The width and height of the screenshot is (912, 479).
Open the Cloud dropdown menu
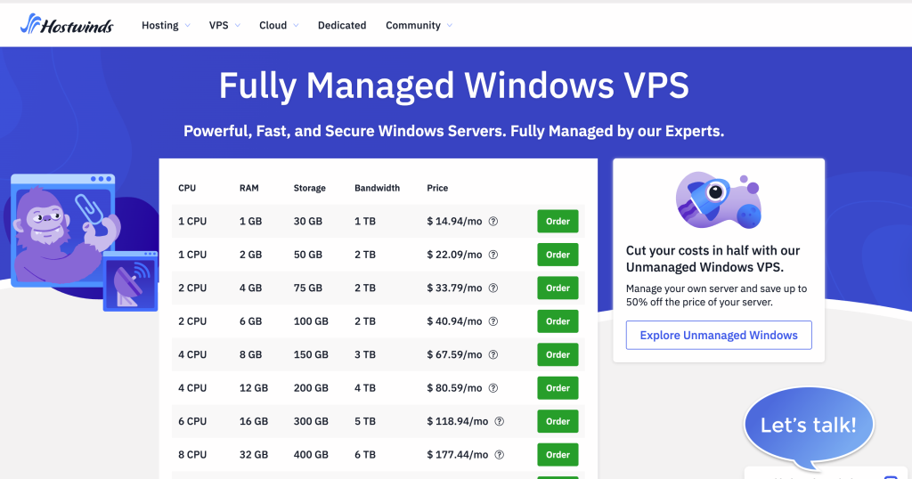(279, 26)
